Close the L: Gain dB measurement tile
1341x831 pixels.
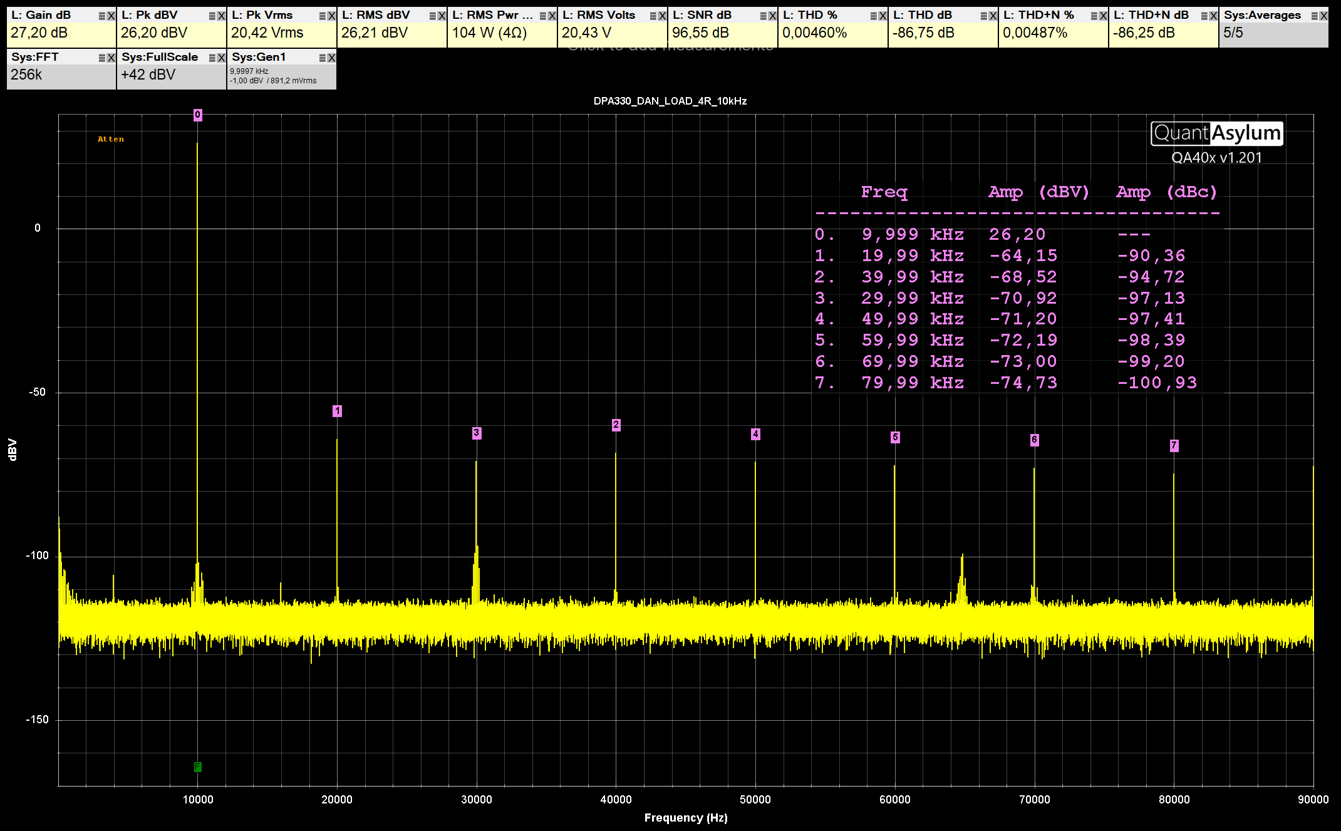(x=111, y=16)
